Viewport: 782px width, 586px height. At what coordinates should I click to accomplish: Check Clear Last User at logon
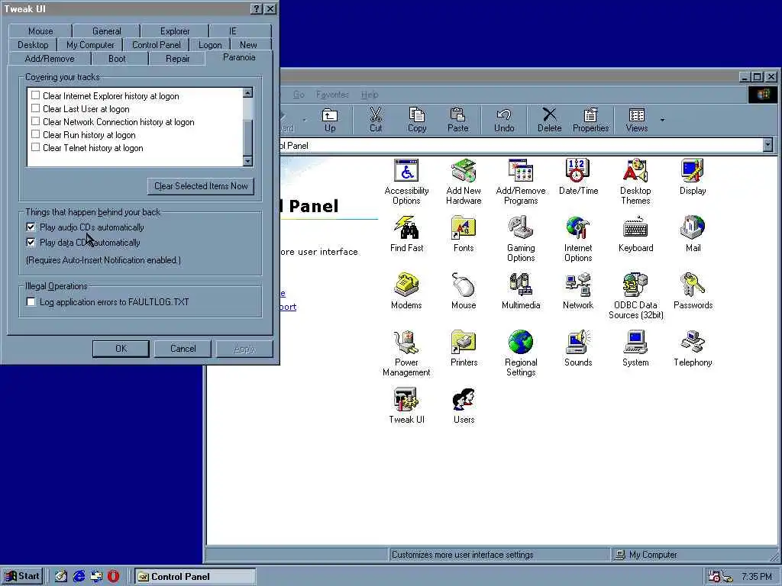[x=35, y=108]
